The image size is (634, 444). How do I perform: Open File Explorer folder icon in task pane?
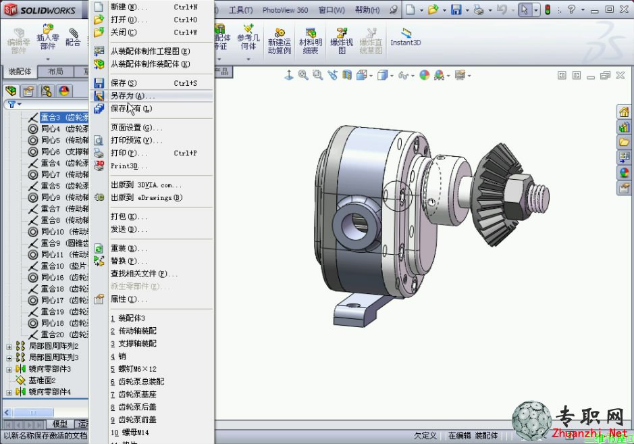coord(624,142)
